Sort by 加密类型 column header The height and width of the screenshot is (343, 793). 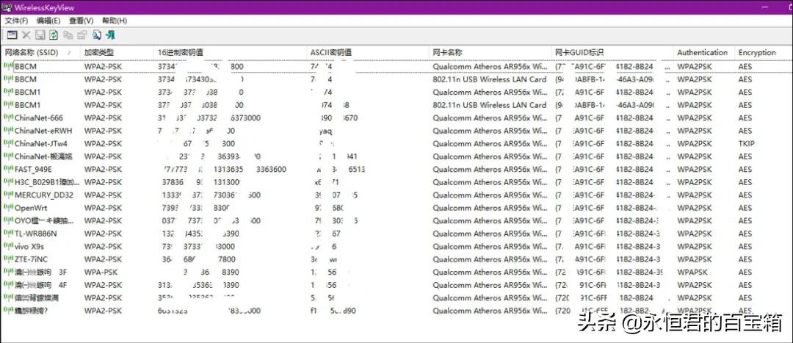(x=117, y=53)
